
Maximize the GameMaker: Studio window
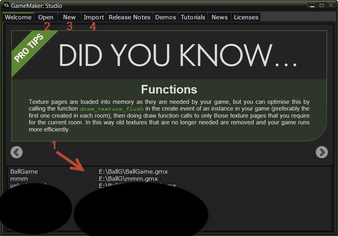(x=321, y=6)
